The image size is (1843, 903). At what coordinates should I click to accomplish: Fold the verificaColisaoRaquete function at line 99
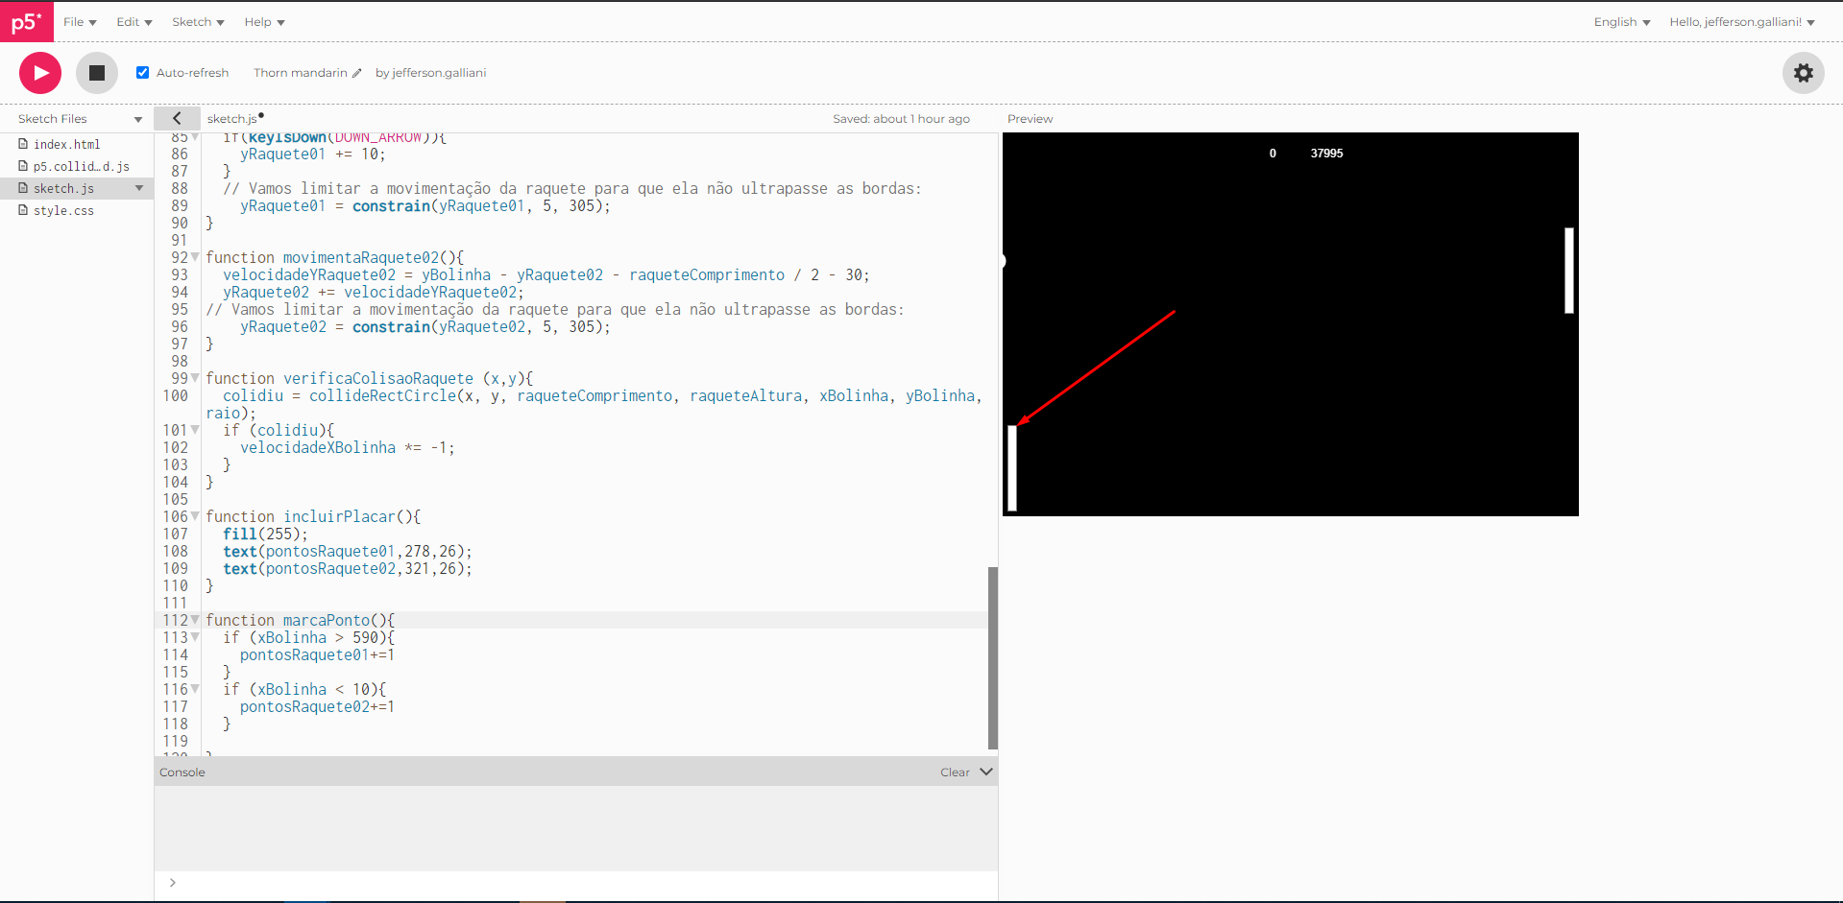[x=195, y=378]
